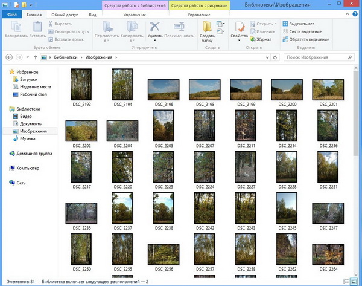362x286 pixels.
Task: Click the Copy (Копировать) icon in ribbon
Action: tap(15, 28)
